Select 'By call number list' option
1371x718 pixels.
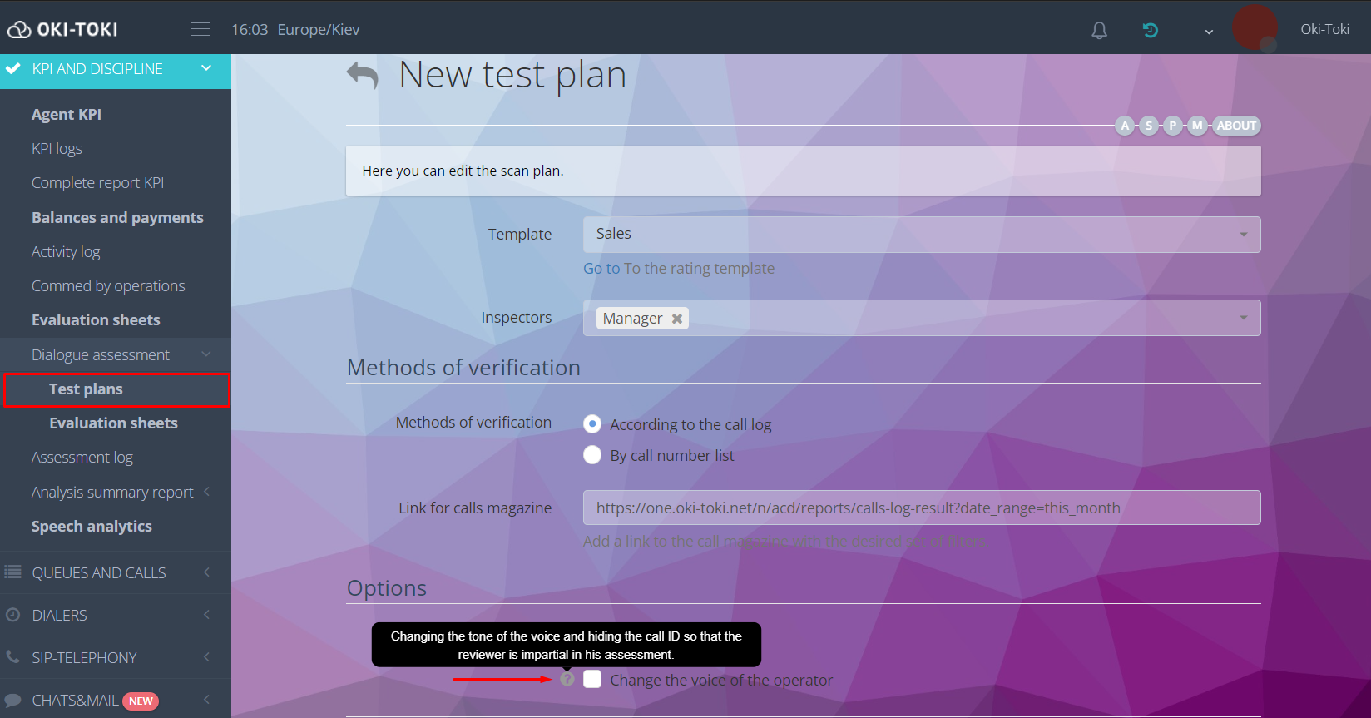(592, 455)
